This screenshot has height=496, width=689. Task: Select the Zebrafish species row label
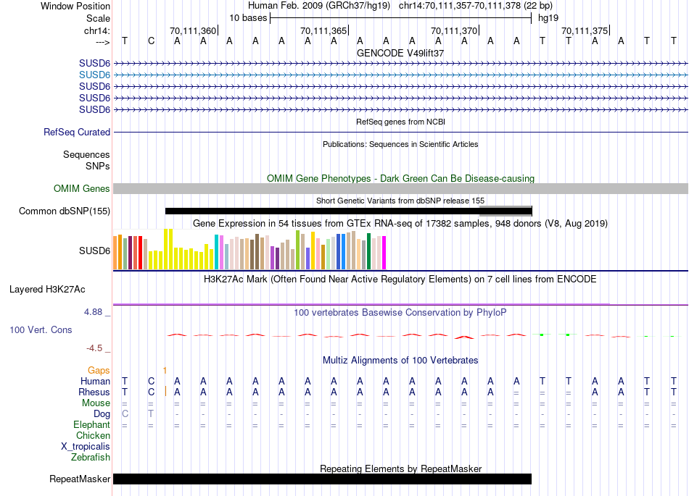(x=91, y=457)
